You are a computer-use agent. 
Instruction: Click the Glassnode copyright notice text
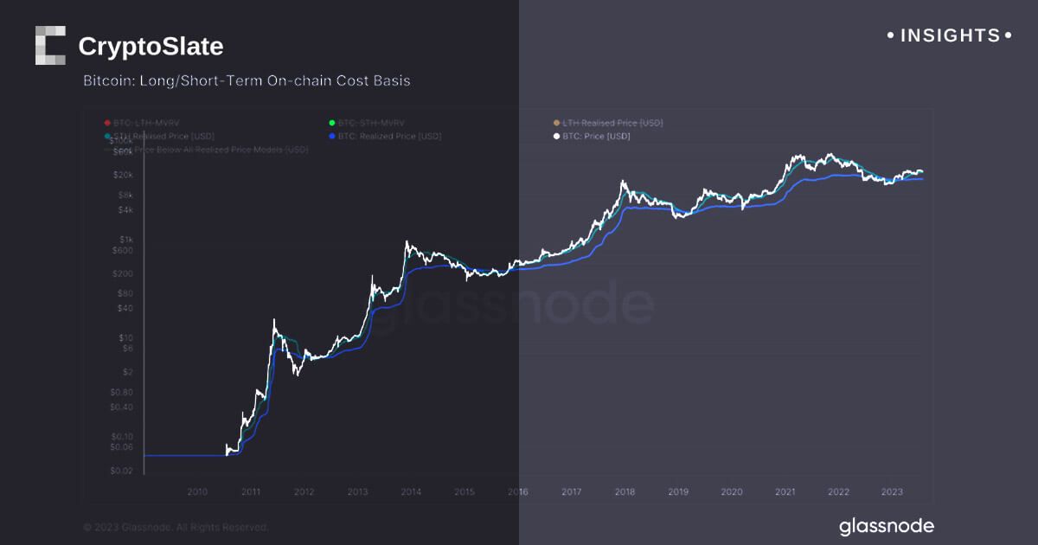click(176, 527)
